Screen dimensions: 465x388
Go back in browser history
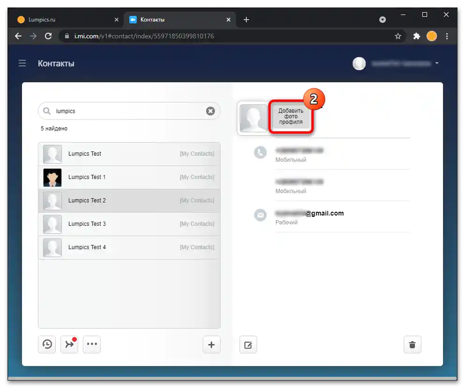pyautogui.click(x=18, y=36)
